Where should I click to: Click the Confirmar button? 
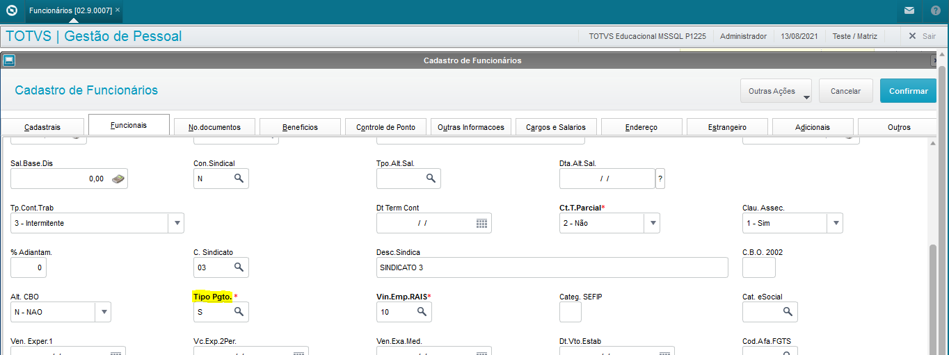pyautogui.click(x=908, y=91)
